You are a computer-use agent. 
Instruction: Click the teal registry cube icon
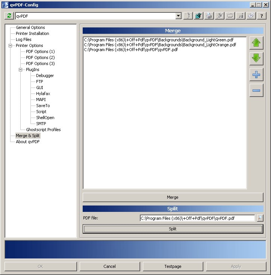pyautogui.click(x=198, y=16)
